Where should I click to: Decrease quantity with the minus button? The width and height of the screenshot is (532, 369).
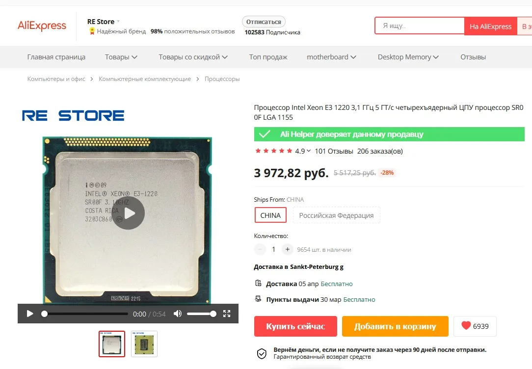tap(260, 250)
